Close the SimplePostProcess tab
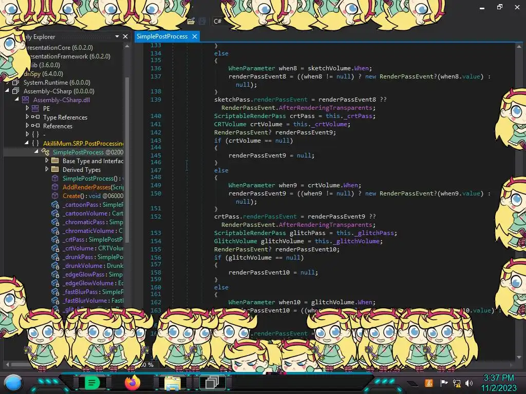 pos(195,36)
